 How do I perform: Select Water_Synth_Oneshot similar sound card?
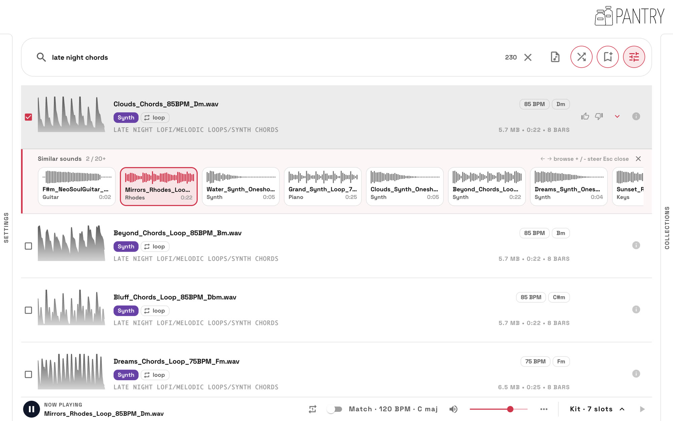(x=241, y=186)
